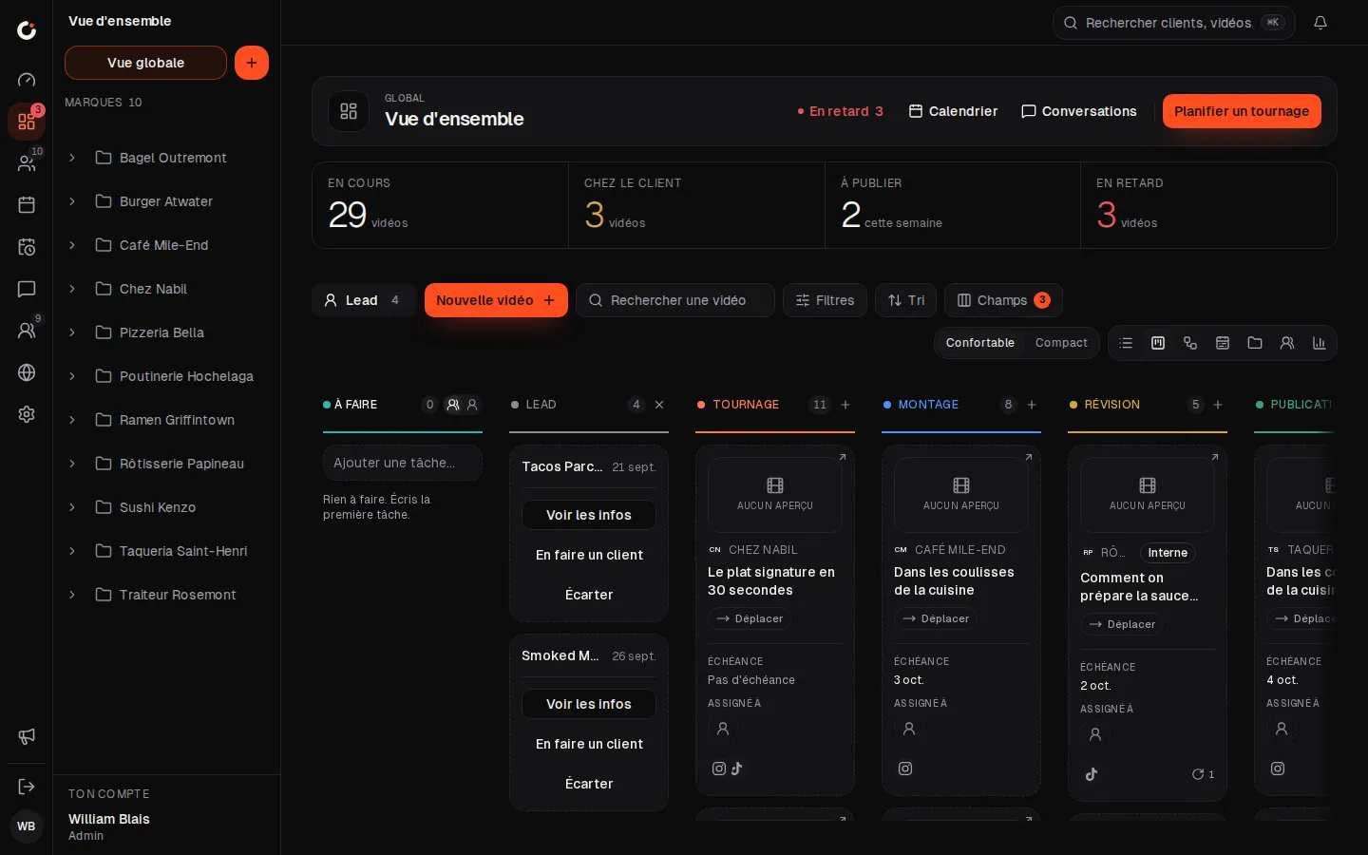Select the Confortable density option
Image resolution: width=1368 pixels, height=855 pixels.
point(979,343)
